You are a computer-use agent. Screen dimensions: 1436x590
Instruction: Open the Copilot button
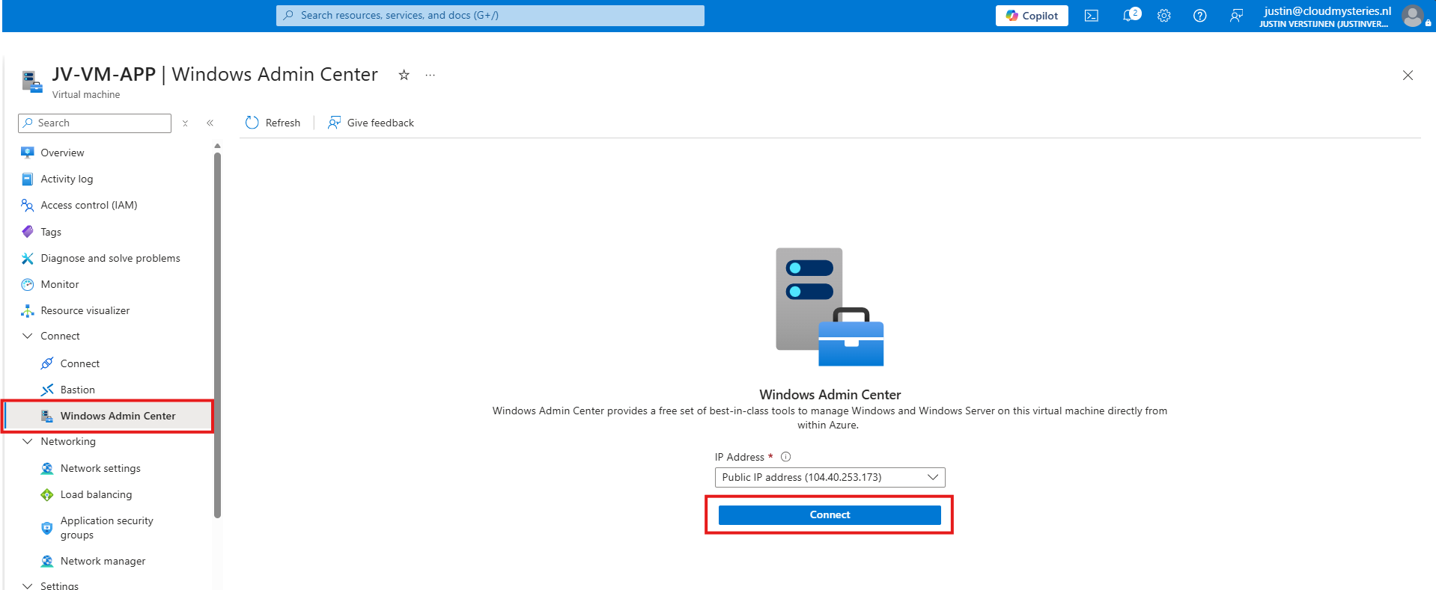coord(1032,16)
